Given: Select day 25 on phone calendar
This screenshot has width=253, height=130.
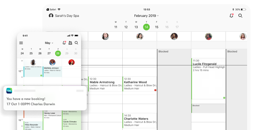Looking at the screenshot, I should (x=31, y=53).
